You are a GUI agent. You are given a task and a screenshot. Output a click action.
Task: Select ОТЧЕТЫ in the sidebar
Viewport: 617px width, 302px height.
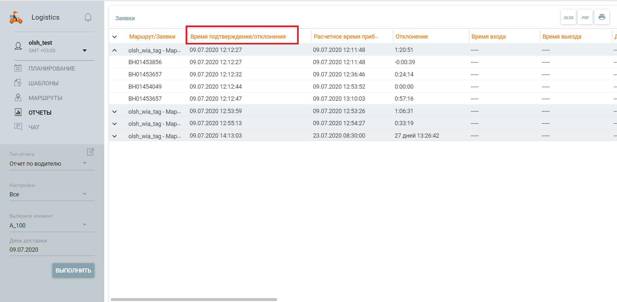click(x=40, y=113)
